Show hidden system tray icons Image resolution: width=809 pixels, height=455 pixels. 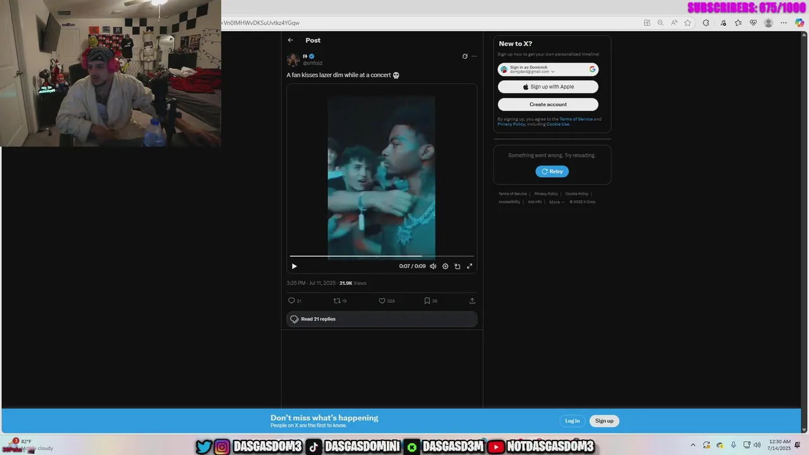click(x=693, y=445)
